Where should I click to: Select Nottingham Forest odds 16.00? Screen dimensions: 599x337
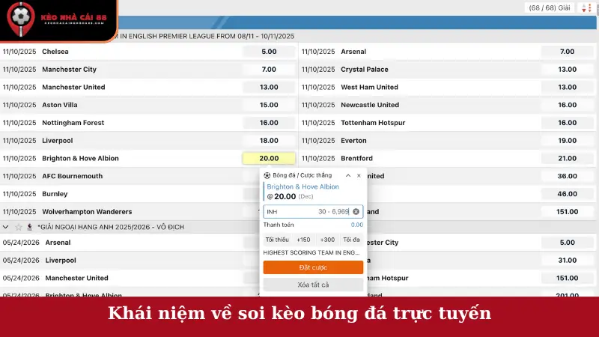tap(269, 123)
